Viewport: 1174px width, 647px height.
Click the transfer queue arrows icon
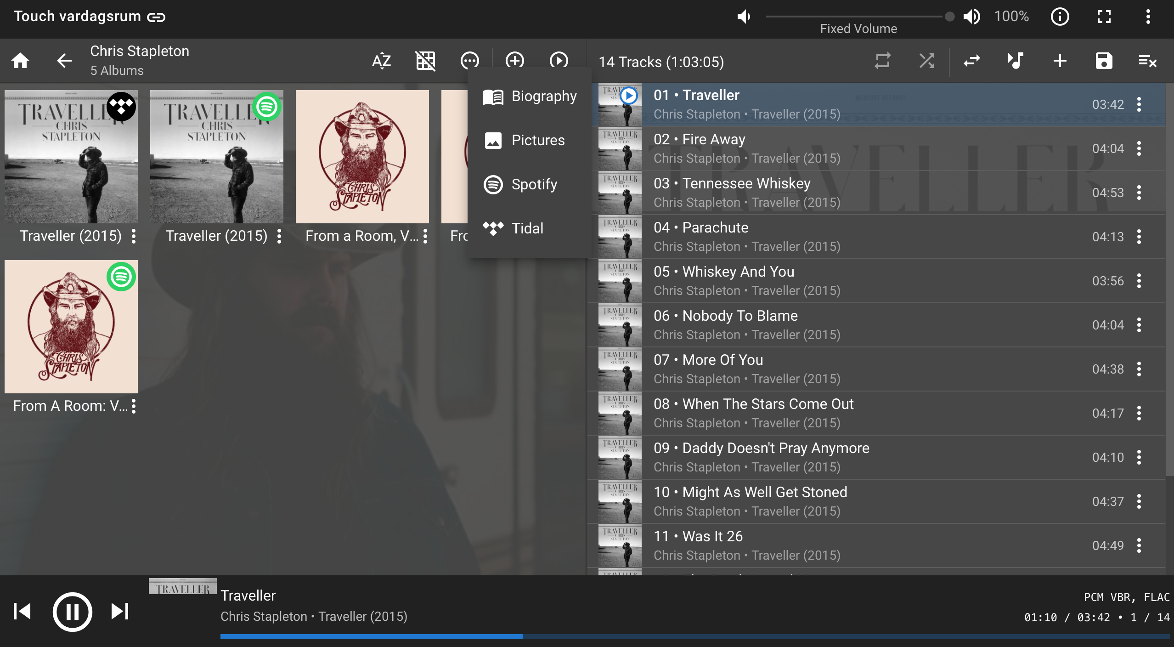click(x=971, y=61)
